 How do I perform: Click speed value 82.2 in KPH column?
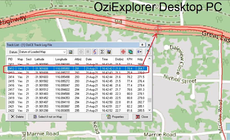(129, 106)
